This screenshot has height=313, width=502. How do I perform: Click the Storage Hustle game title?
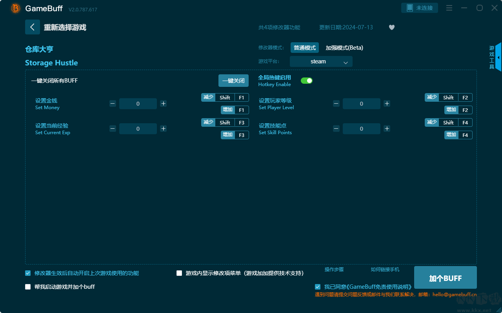point(51,63)
